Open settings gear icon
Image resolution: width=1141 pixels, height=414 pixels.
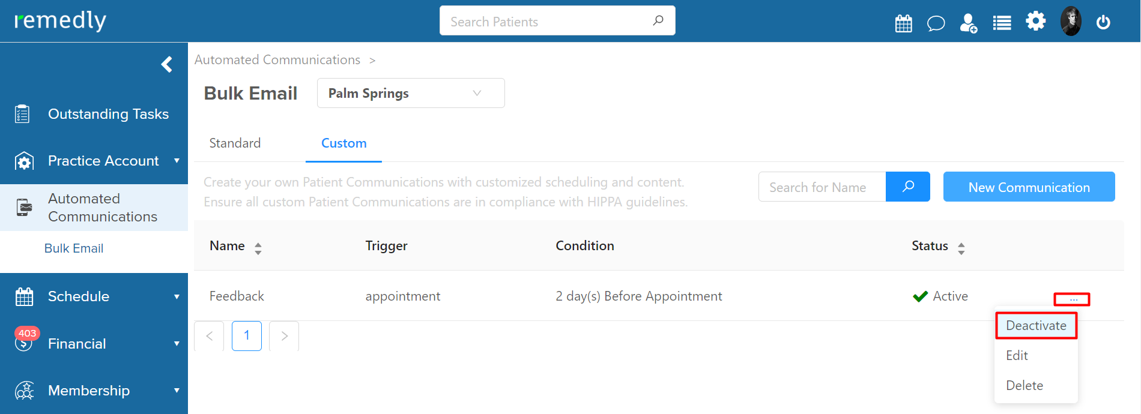(1035, 22)
